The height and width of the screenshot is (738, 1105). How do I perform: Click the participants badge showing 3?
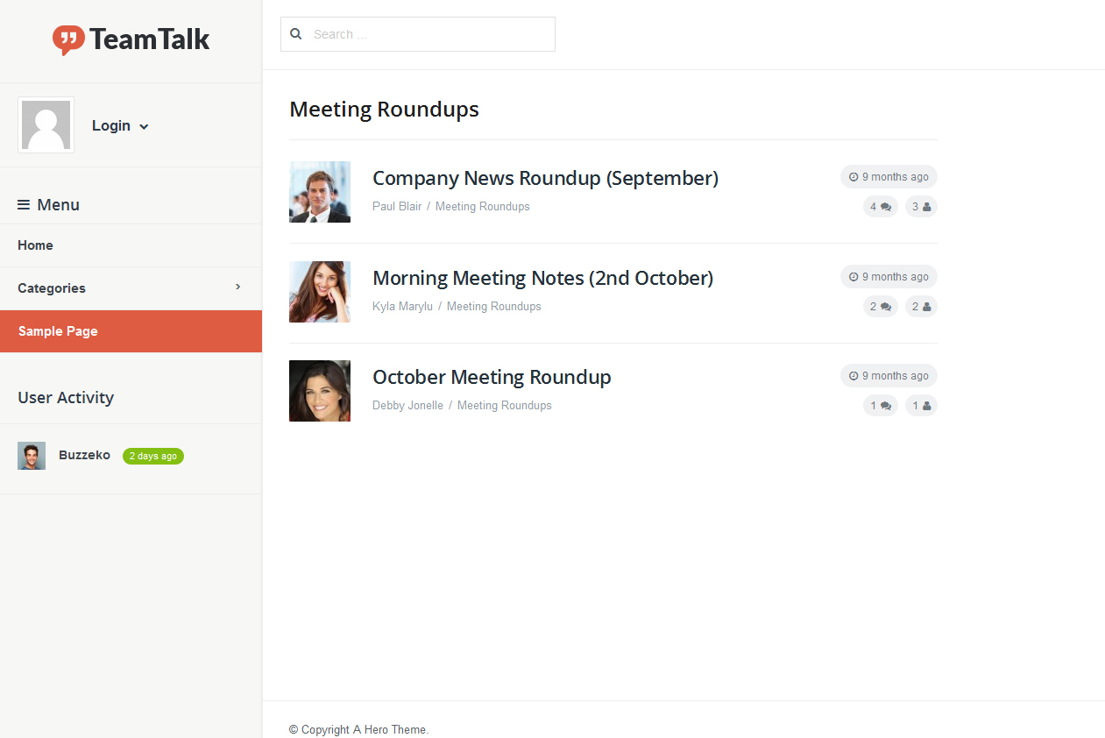point(921,207)
